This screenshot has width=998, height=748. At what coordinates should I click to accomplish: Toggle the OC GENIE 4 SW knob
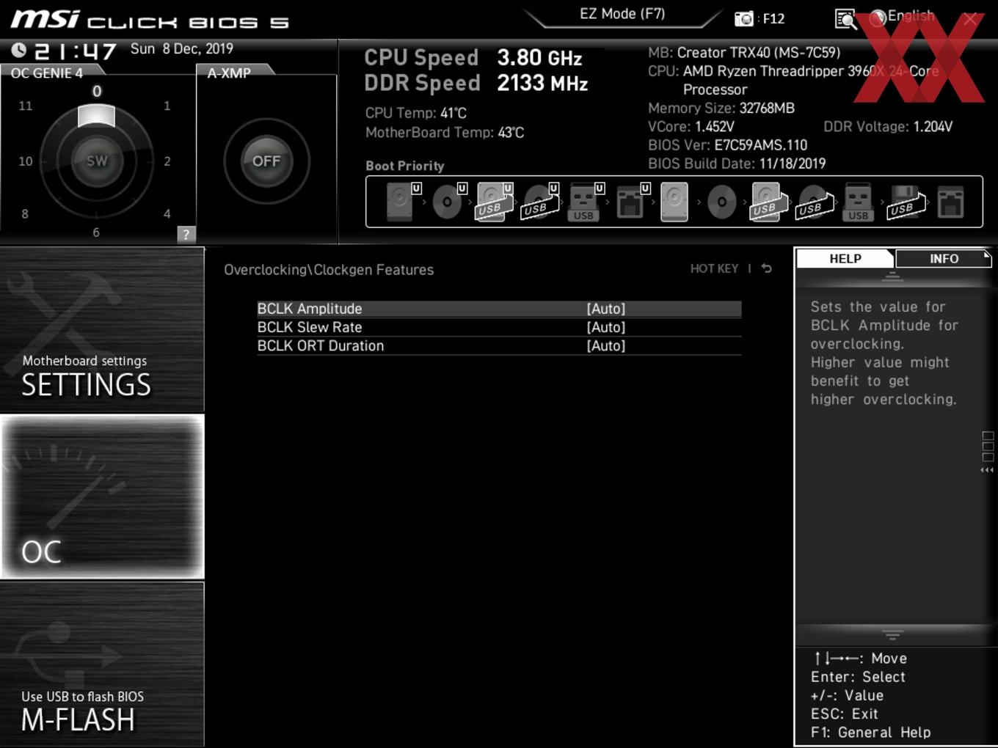[x=97, y=161]
